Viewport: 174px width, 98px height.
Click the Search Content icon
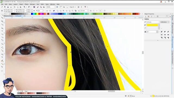[x=34, y=7]
